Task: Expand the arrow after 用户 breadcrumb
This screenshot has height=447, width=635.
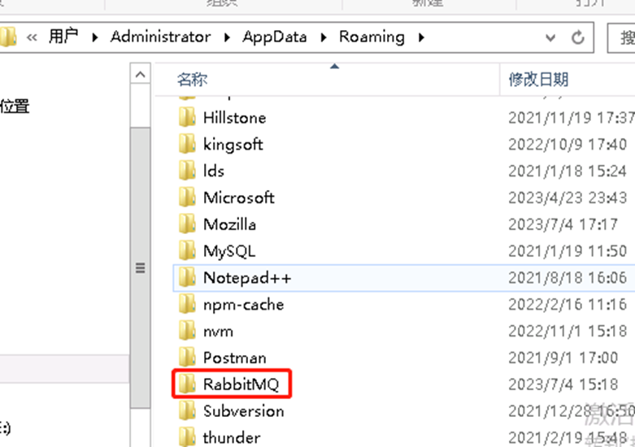Action: pos(95,37)
